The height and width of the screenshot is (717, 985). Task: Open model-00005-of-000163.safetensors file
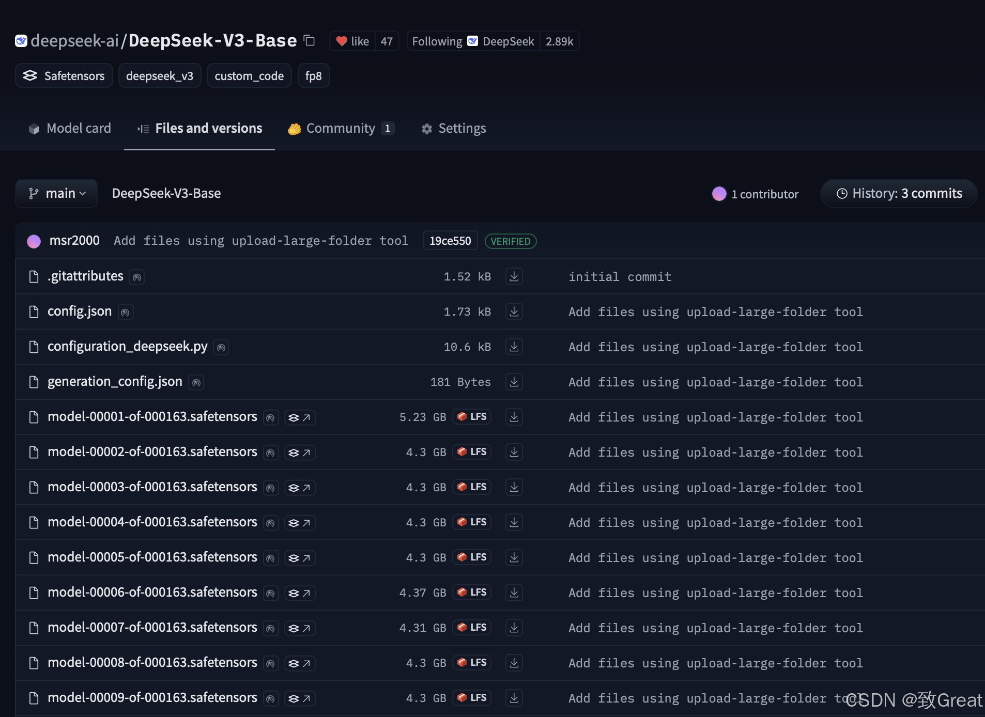pos(152,557)
